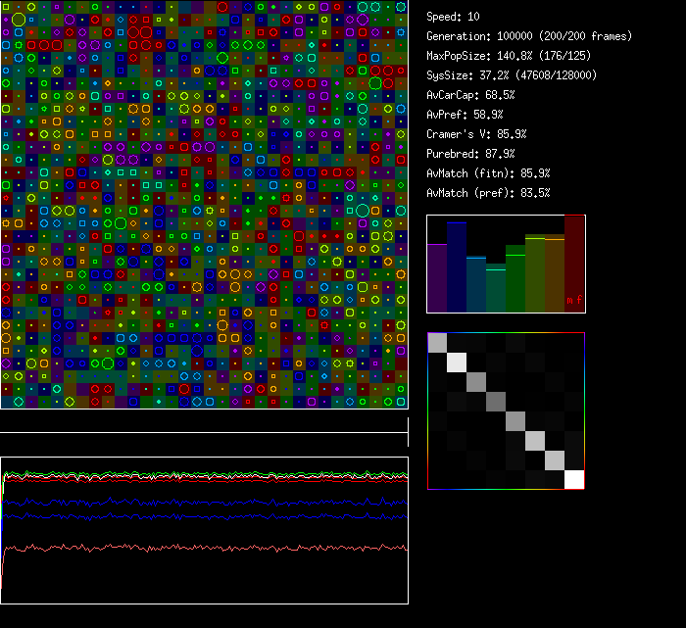Click the lower red line in time graph
The width and height of the screenshot is (686, 628).
pyautogui.click(x=196, y=547)
